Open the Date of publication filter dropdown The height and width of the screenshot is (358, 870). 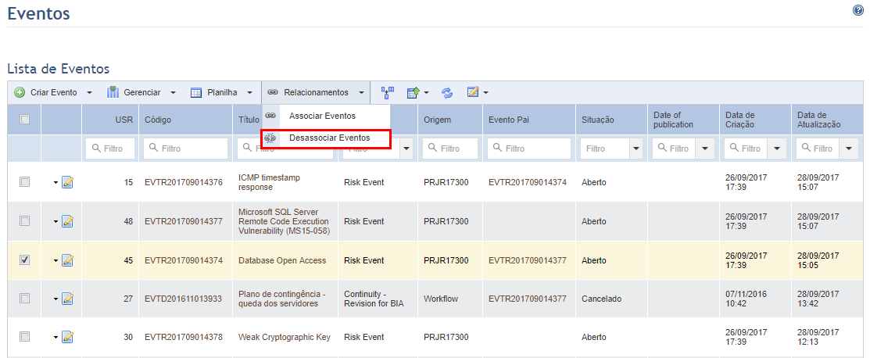pos(705,149)
